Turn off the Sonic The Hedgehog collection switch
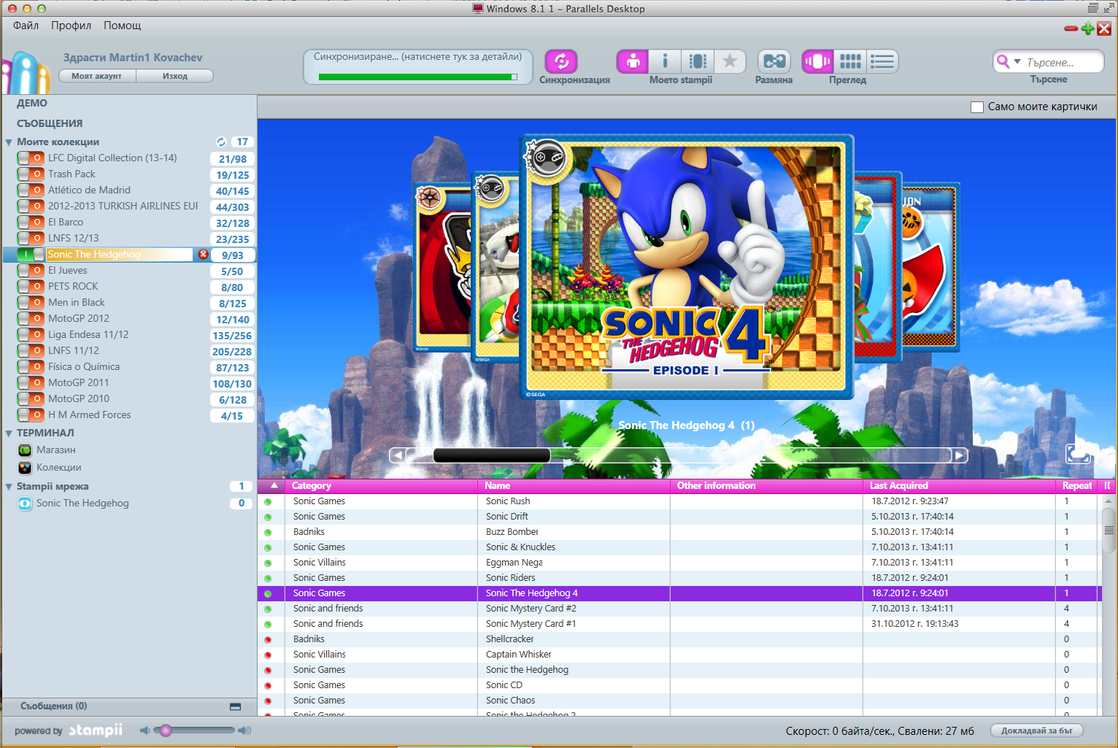1118x748 pixels. point(31,255)
